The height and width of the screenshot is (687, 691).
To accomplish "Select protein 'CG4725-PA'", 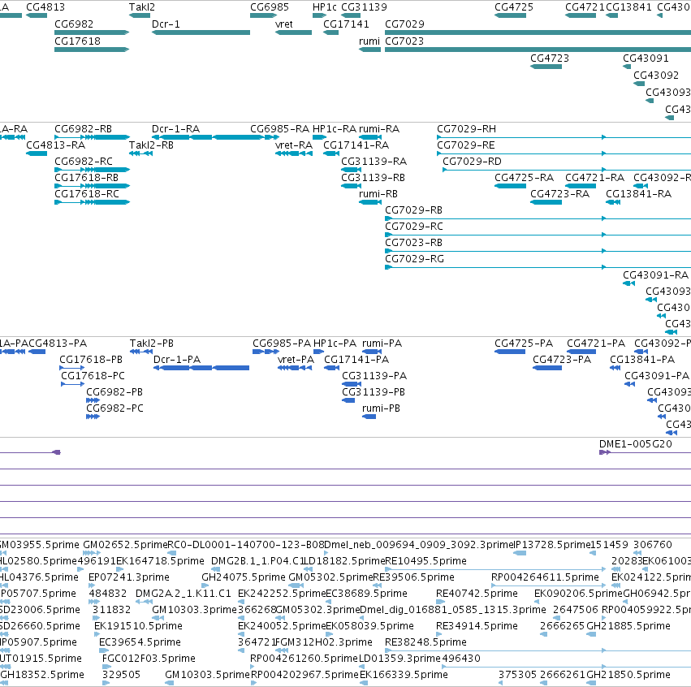I will pyautogui.click(x=524, y=343).
